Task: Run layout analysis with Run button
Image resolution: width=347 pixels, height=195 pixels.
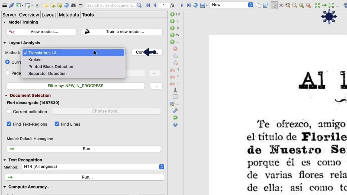Action: pyautogui.click(x=84, y=149)
